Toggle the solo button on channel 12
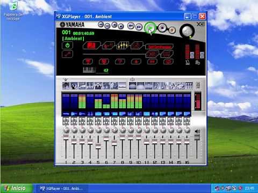Viewport: 258px width, 193px height. point(155,120)
